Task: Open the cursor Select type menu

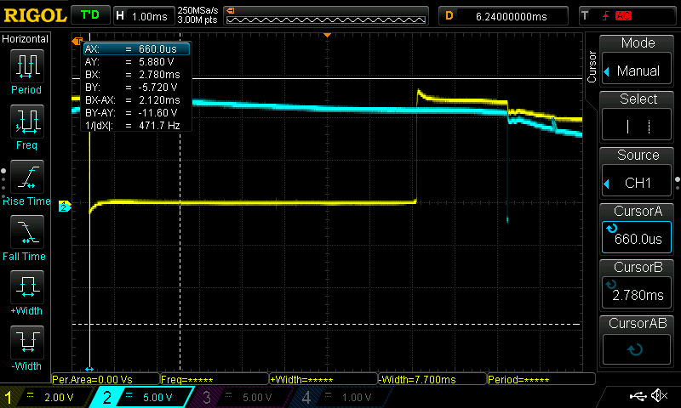Action: pyautogui.click(x=638, y=118)
